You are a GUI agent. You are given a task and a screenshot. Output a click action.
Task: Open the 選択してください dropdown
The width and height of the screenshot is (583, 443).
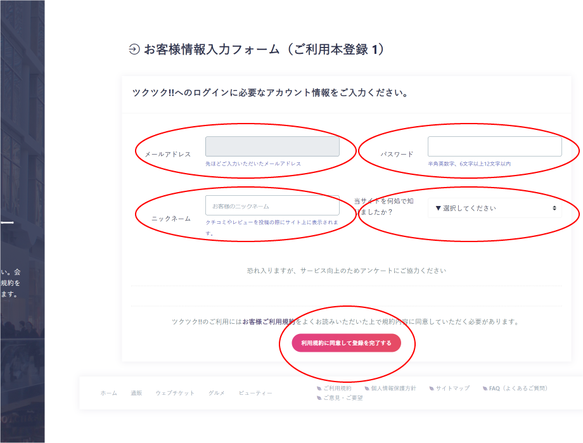tap(494, 208)
